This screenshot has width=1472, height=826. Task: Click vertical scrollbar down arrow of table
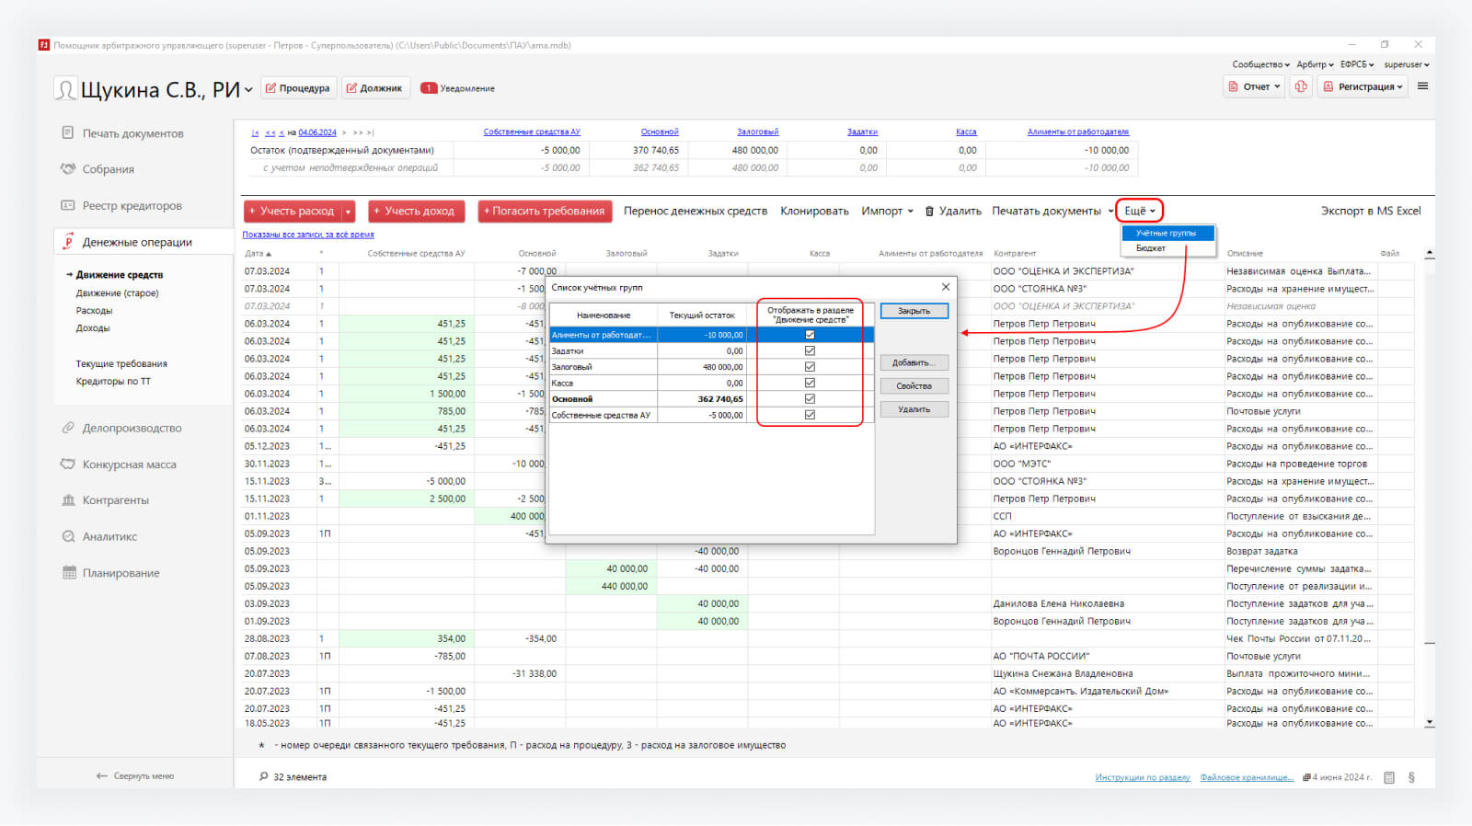click(1429, 723)
